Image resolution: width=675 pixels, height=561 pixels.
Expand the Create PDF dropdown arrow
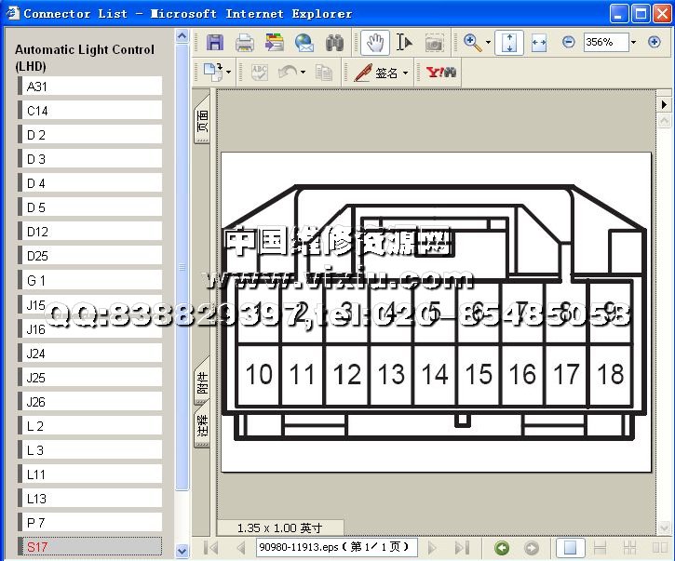pos(229,72)
